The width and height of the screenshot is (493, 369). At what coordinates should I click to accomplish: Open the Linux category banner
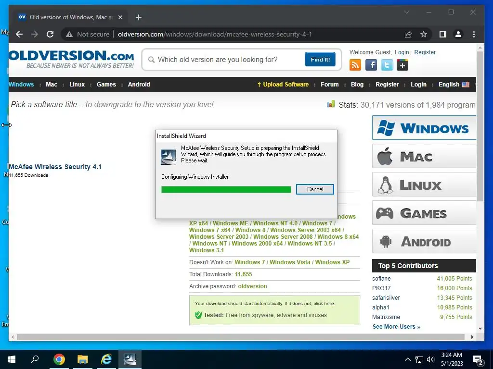pyautogui.click(x=424, y=184)
